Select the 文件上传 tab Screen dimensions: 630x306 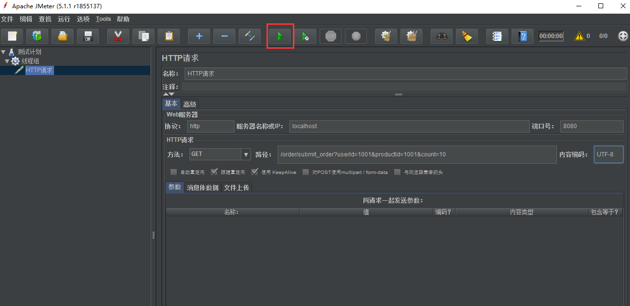point(236,188)
